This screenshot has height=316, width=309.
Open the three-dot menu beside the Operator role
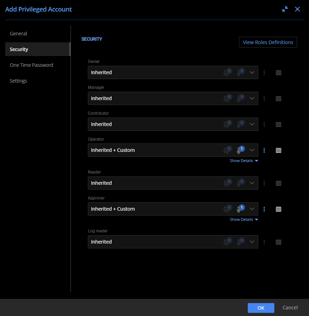point(264,150)
